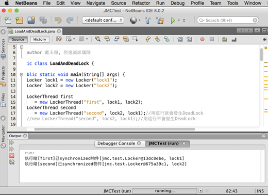Stop the running process red icon
Screen dimensions: 268x195
pyautogui.click(x=12, y=156)
